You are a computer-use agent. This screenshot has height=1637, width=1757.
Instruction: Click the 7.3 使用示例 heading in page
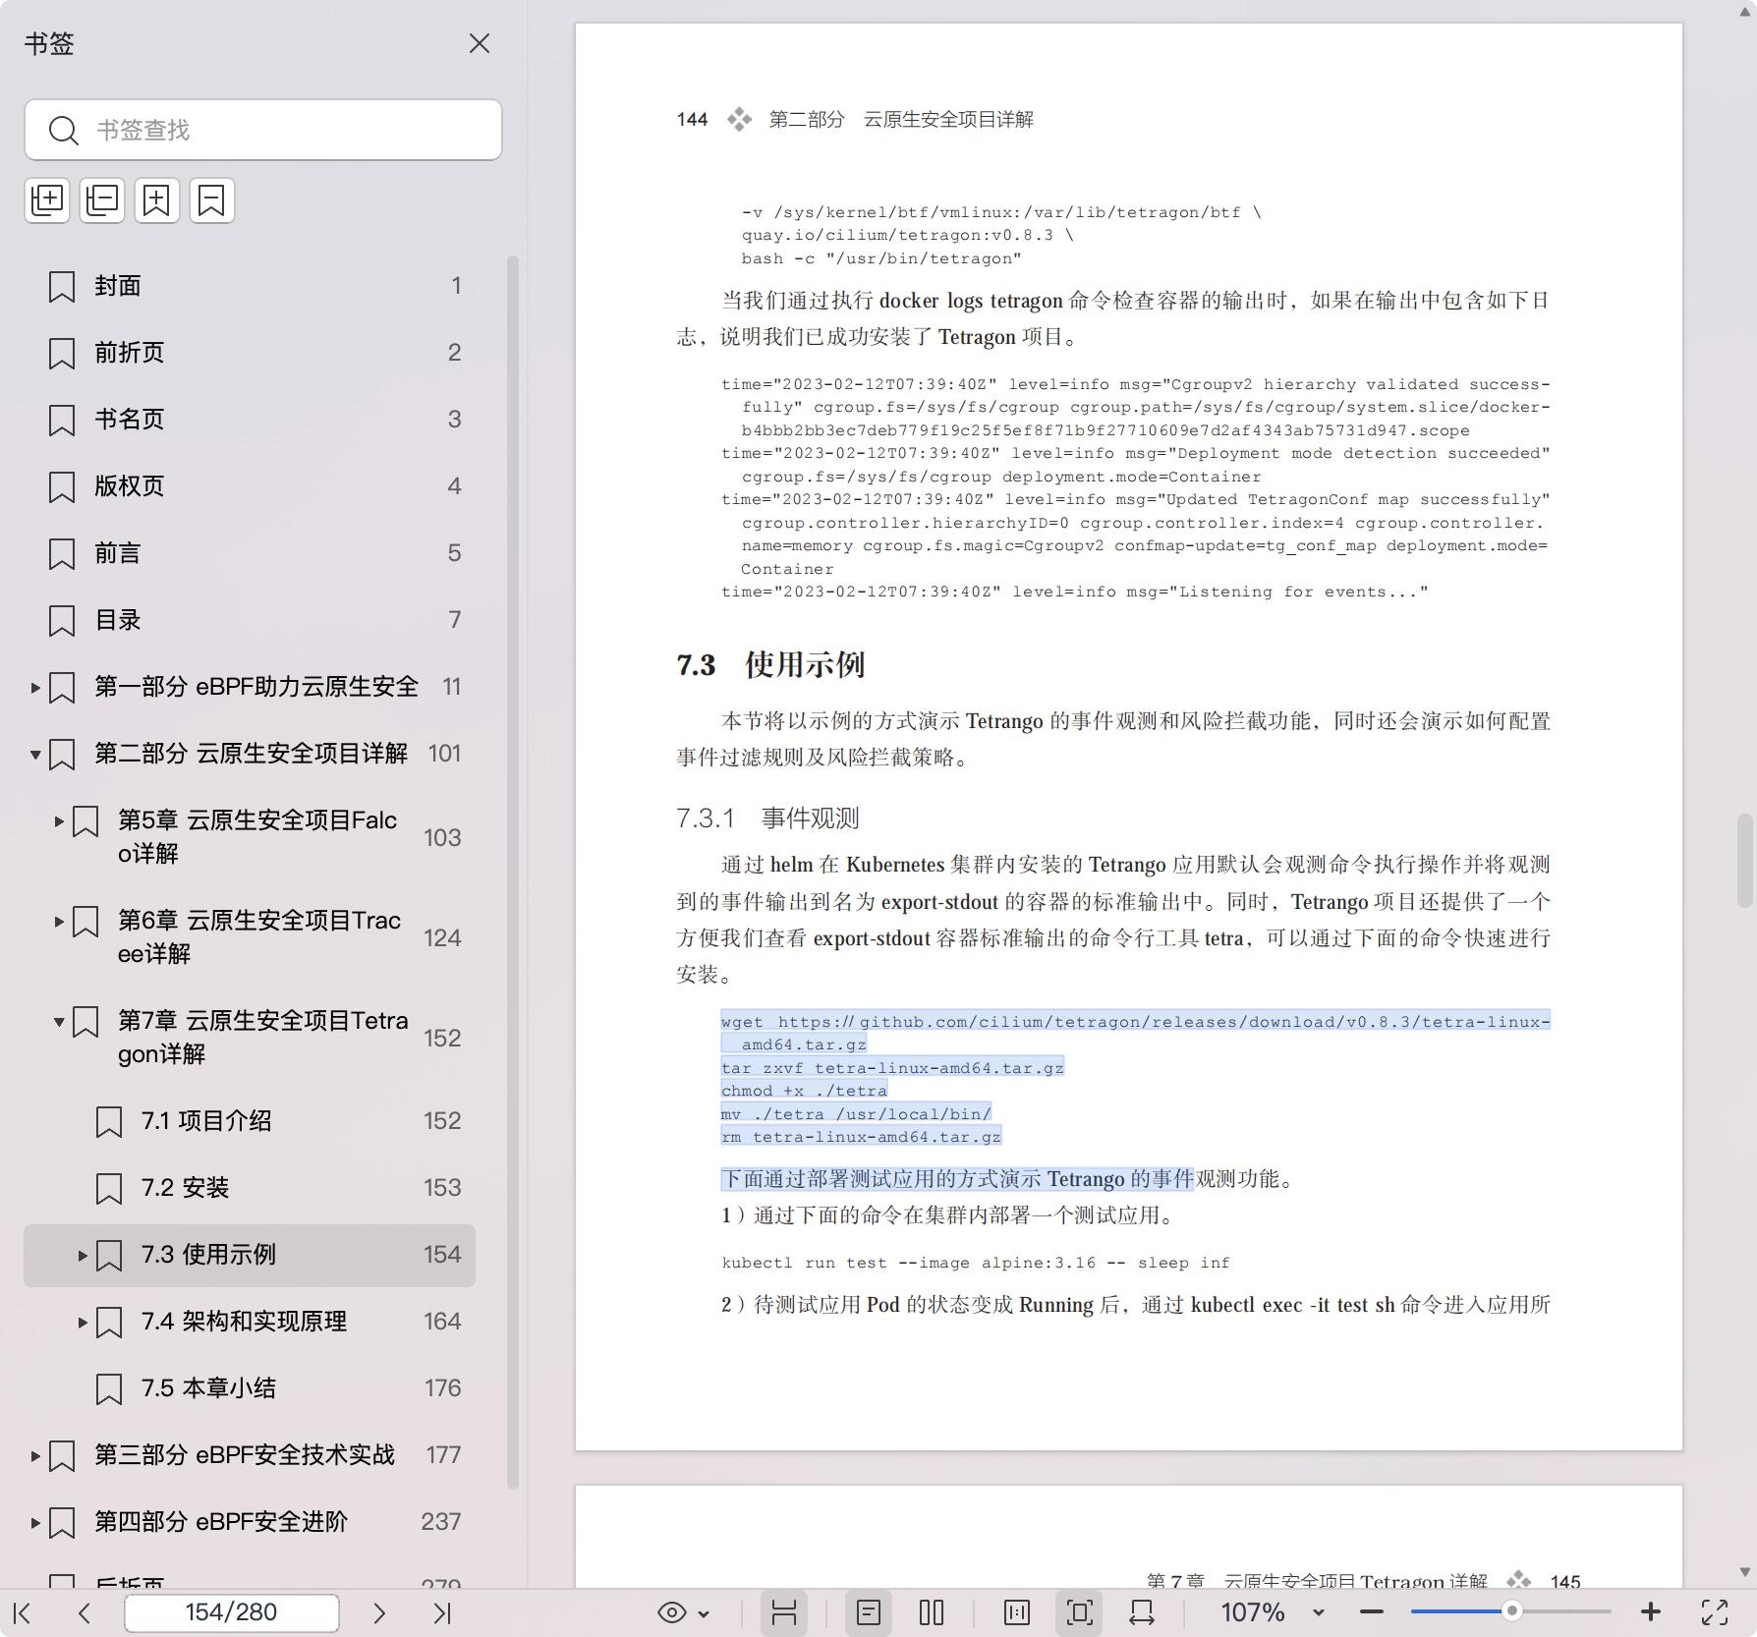[x=770, y=665]
